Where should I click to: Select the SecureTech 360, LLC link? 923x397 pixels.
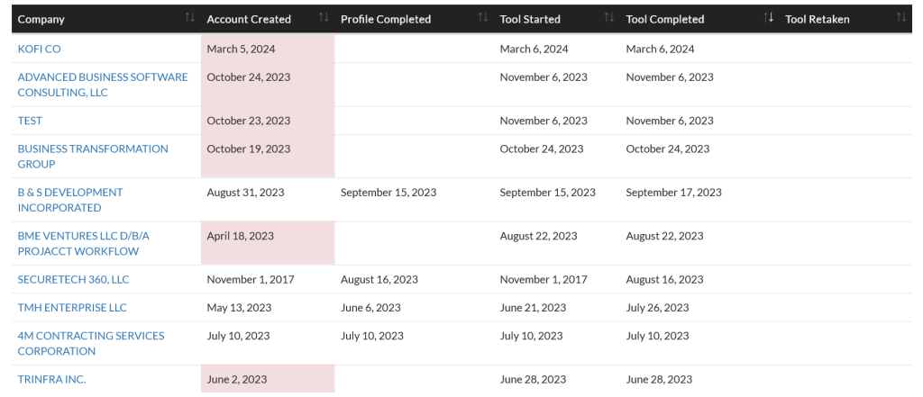tap(74, 279)
